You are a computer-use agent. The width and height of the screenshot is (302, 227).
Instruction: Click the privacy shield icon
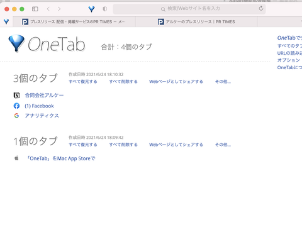tap(105, 9)
